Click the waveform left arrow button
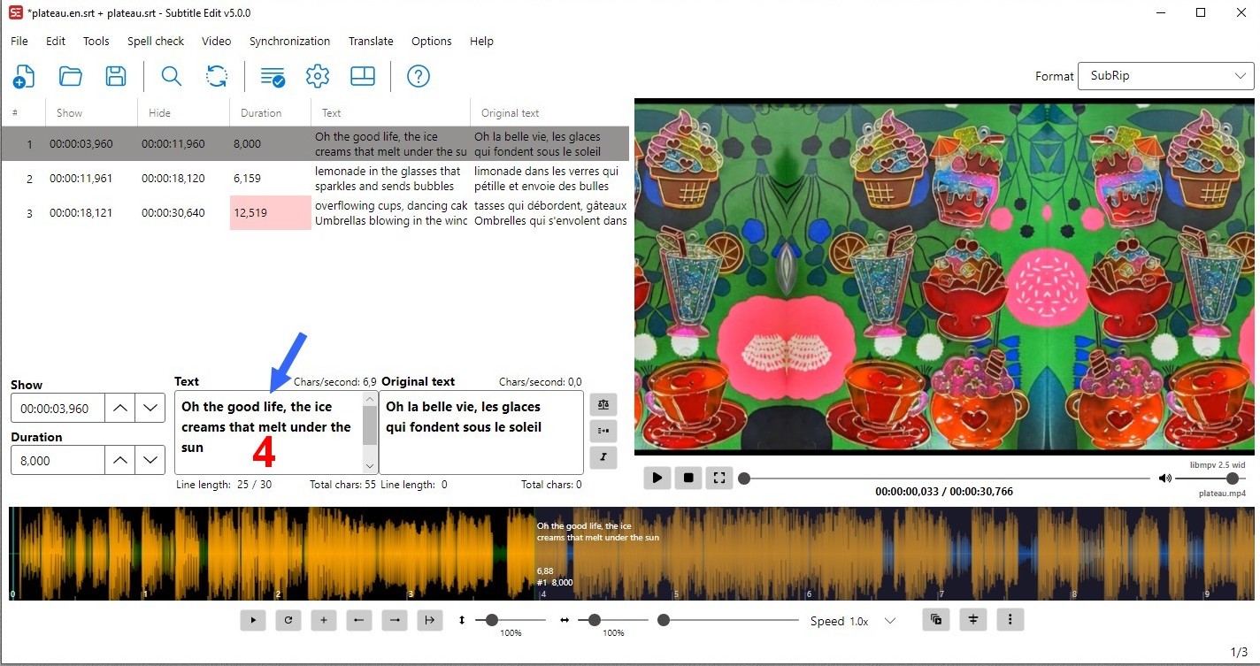 pyautogui.click(x=358, y=620)
